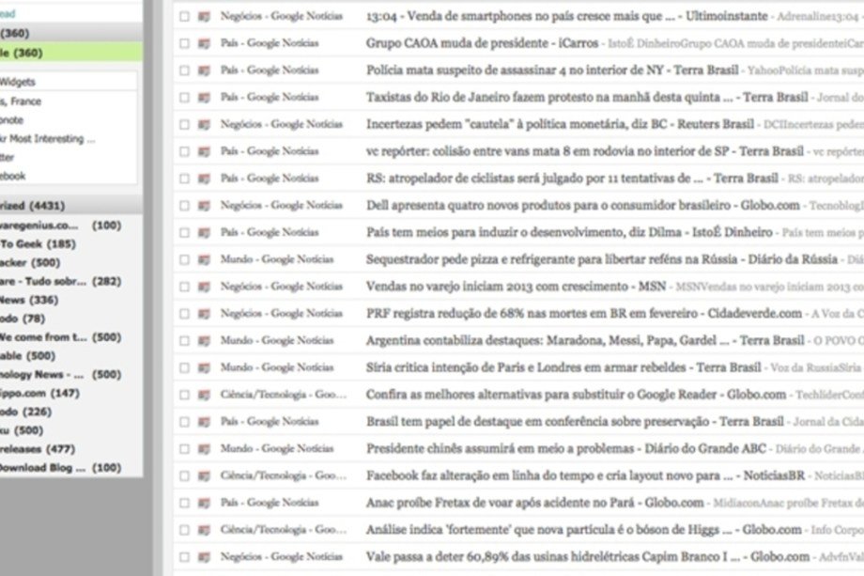Click the feed icon for 'Brasil tem papel de destaque'
The width and height of the screenshot is (864, 576).
point(204,422)
